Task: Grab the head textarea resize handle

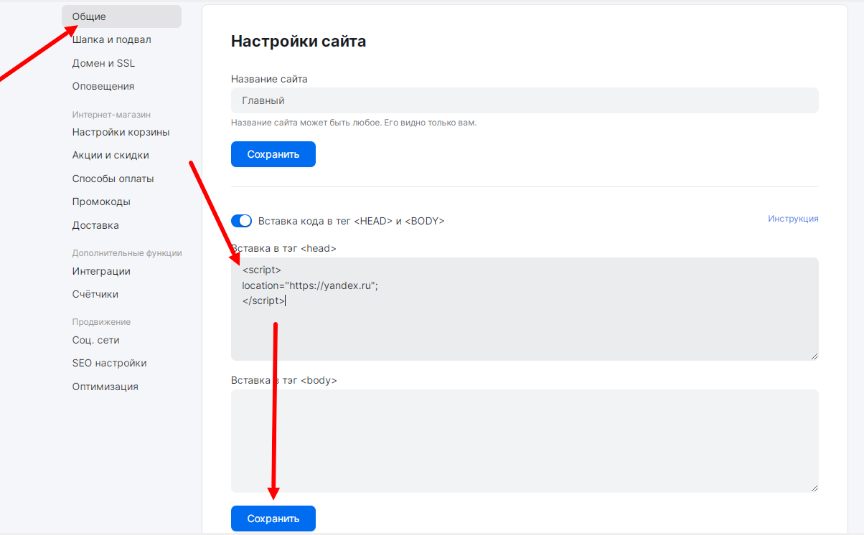Action: point(814,356)
